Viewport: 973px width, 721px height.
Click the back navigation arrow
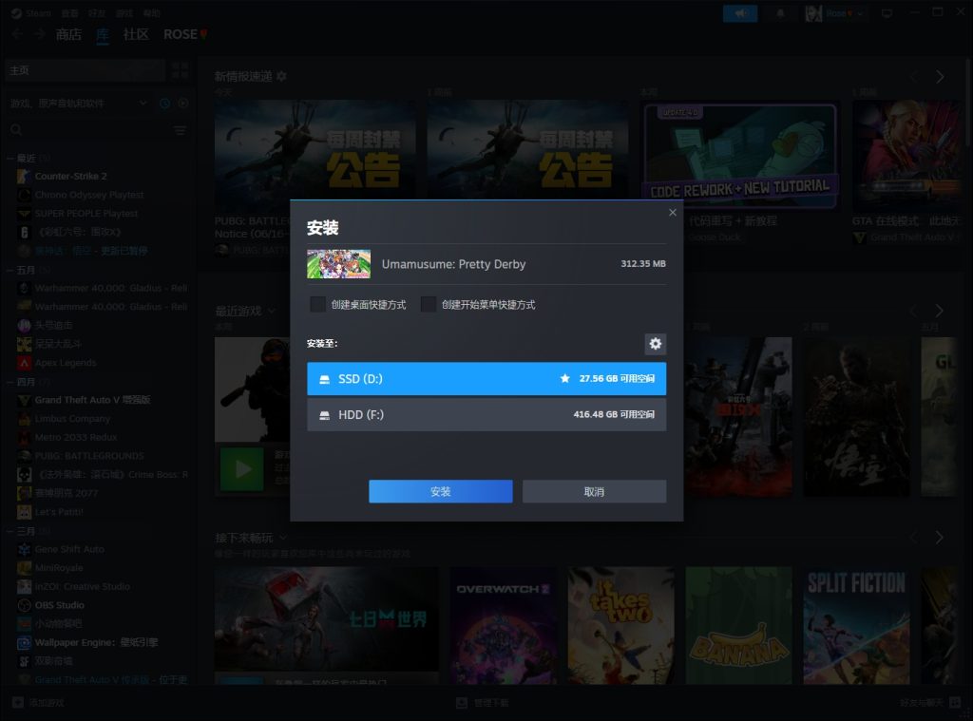coord(17,34)
